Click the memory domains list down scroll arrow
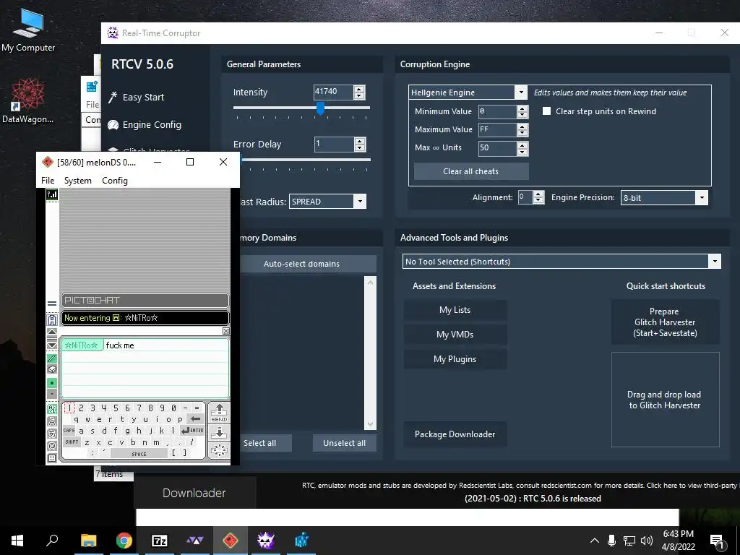The width and height of the screenshot is (740, 555). click(370, 424)
